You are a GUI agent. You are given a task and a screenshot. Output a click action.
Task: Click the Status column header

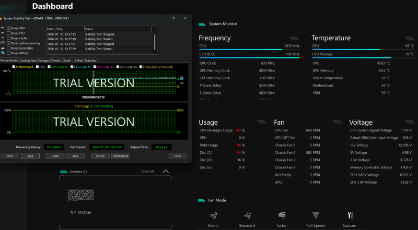118,29
